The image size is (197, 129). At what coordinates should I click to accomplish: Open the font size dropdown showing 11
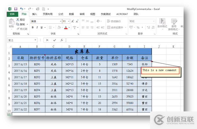(x=69, y=21)
